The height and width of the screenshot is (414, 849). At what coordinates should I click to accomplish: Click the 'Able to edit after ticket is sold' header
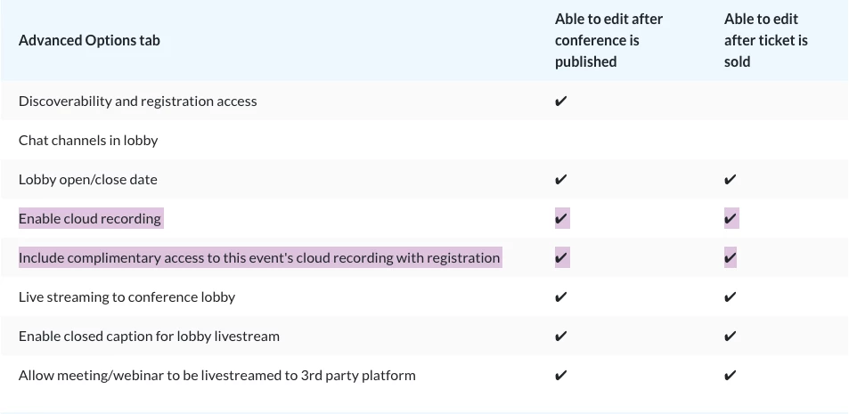tap(765, 40)
